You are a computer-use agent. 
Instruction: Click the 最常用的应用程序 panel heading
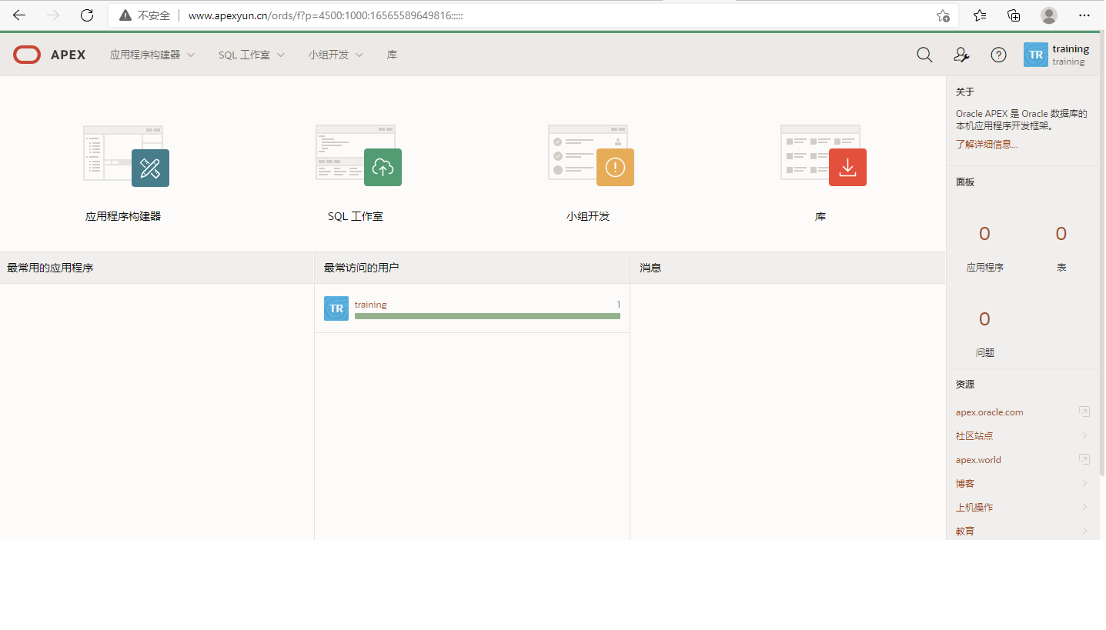50,268
